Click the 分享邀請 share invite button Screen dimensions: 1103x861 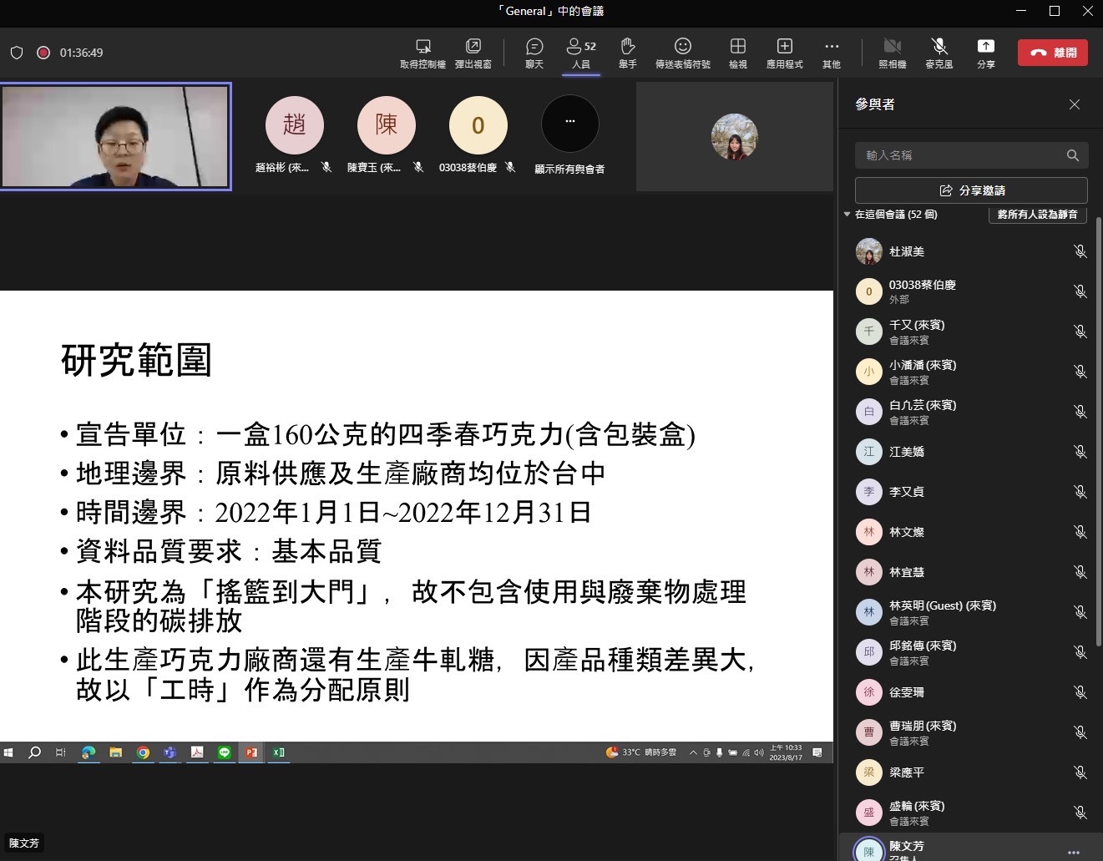971,190
